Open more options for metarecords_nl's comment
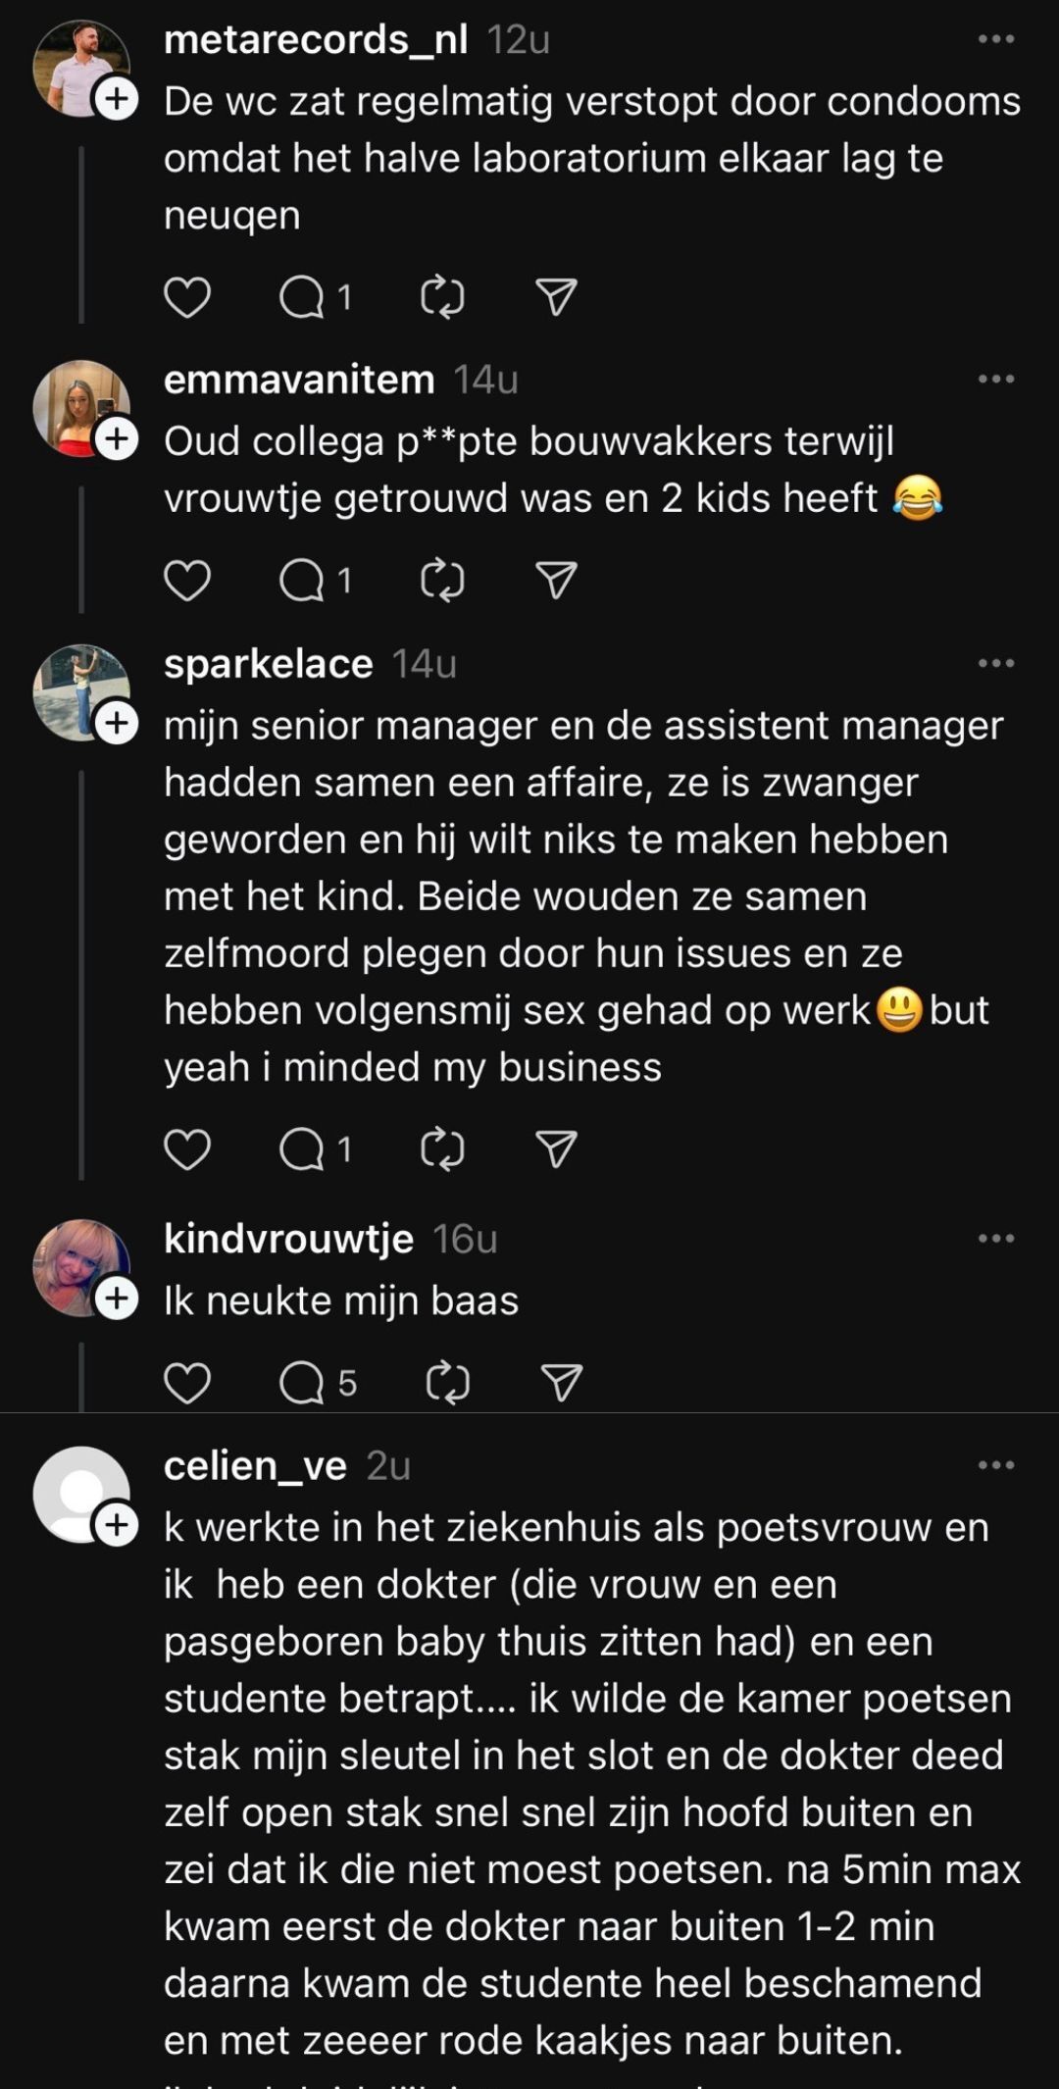This screenshot has height=2089, width=1059. click(x=996, y=39)
